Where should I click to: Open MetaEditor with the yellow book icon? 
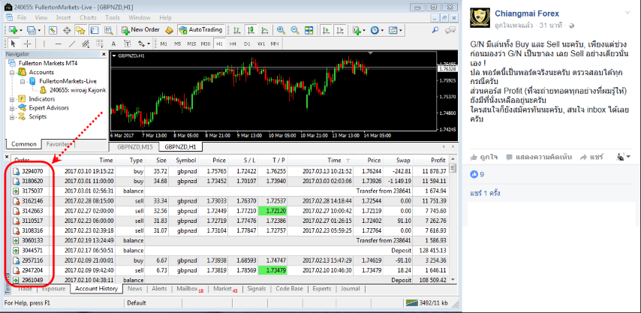pyautogui.click(x=168, y=30)
